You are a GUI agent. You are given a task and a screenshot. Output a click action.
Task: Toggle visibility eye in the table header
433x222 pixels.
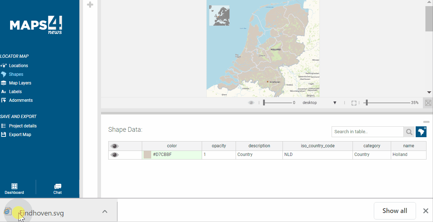click(x=115, y=146)
